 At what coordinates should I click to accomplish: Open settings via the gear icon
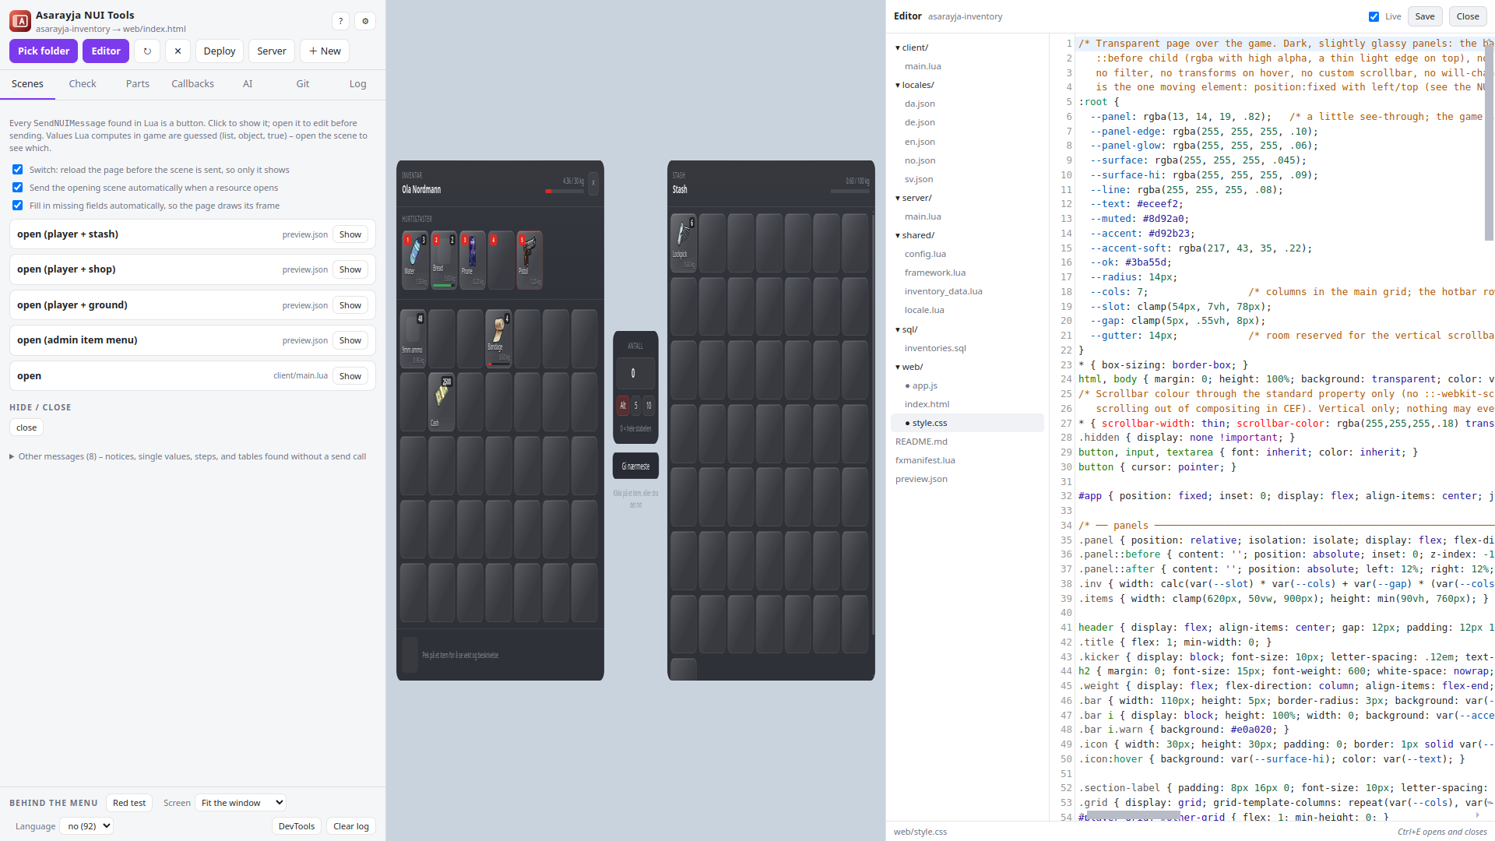click(365, 21)
